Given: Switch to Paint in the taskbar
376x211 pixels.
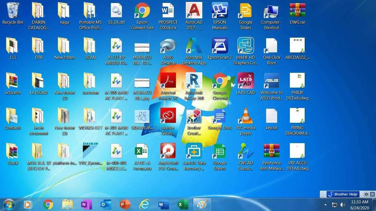Looking at the screenshot, I should pyautogui.click(x=202, y=204).
